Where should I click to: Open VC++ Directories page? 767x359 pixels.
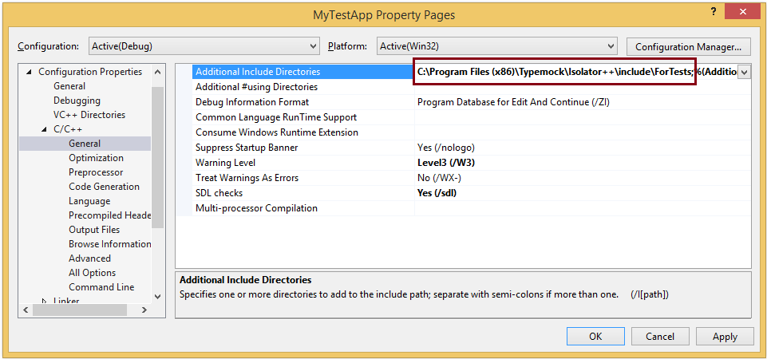click(x=89, y=114)
